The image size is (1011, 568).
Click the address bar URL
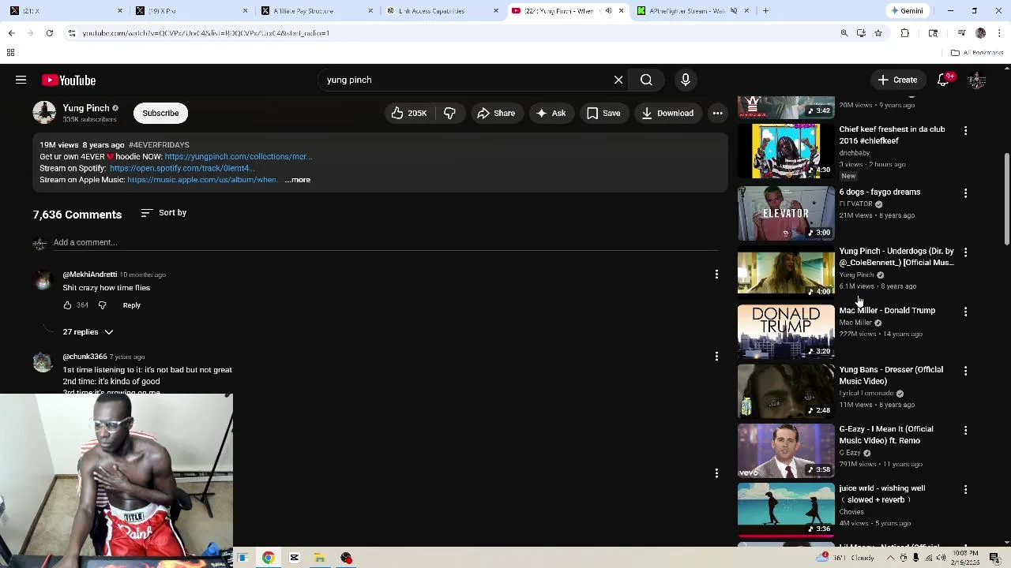[205, 33]
